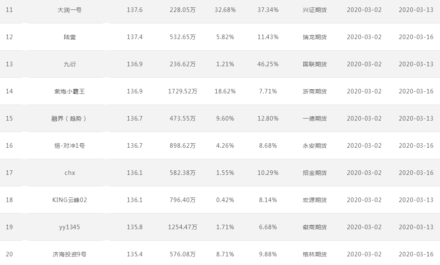Click 46.25% drawdown value for 九衍
Image resolution: width=440 pixels, height=265 pixels.
click(x=268, y=64)
